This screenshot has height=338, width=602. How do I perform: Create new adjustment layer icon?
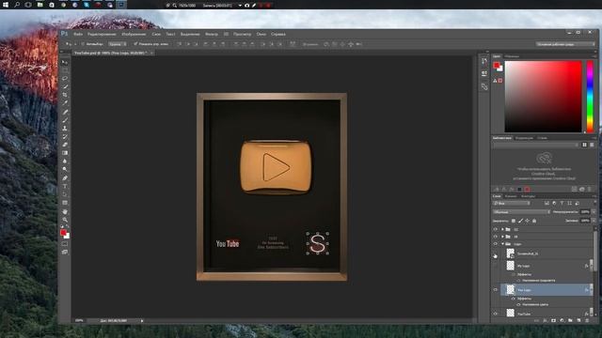tap(562, 320)
